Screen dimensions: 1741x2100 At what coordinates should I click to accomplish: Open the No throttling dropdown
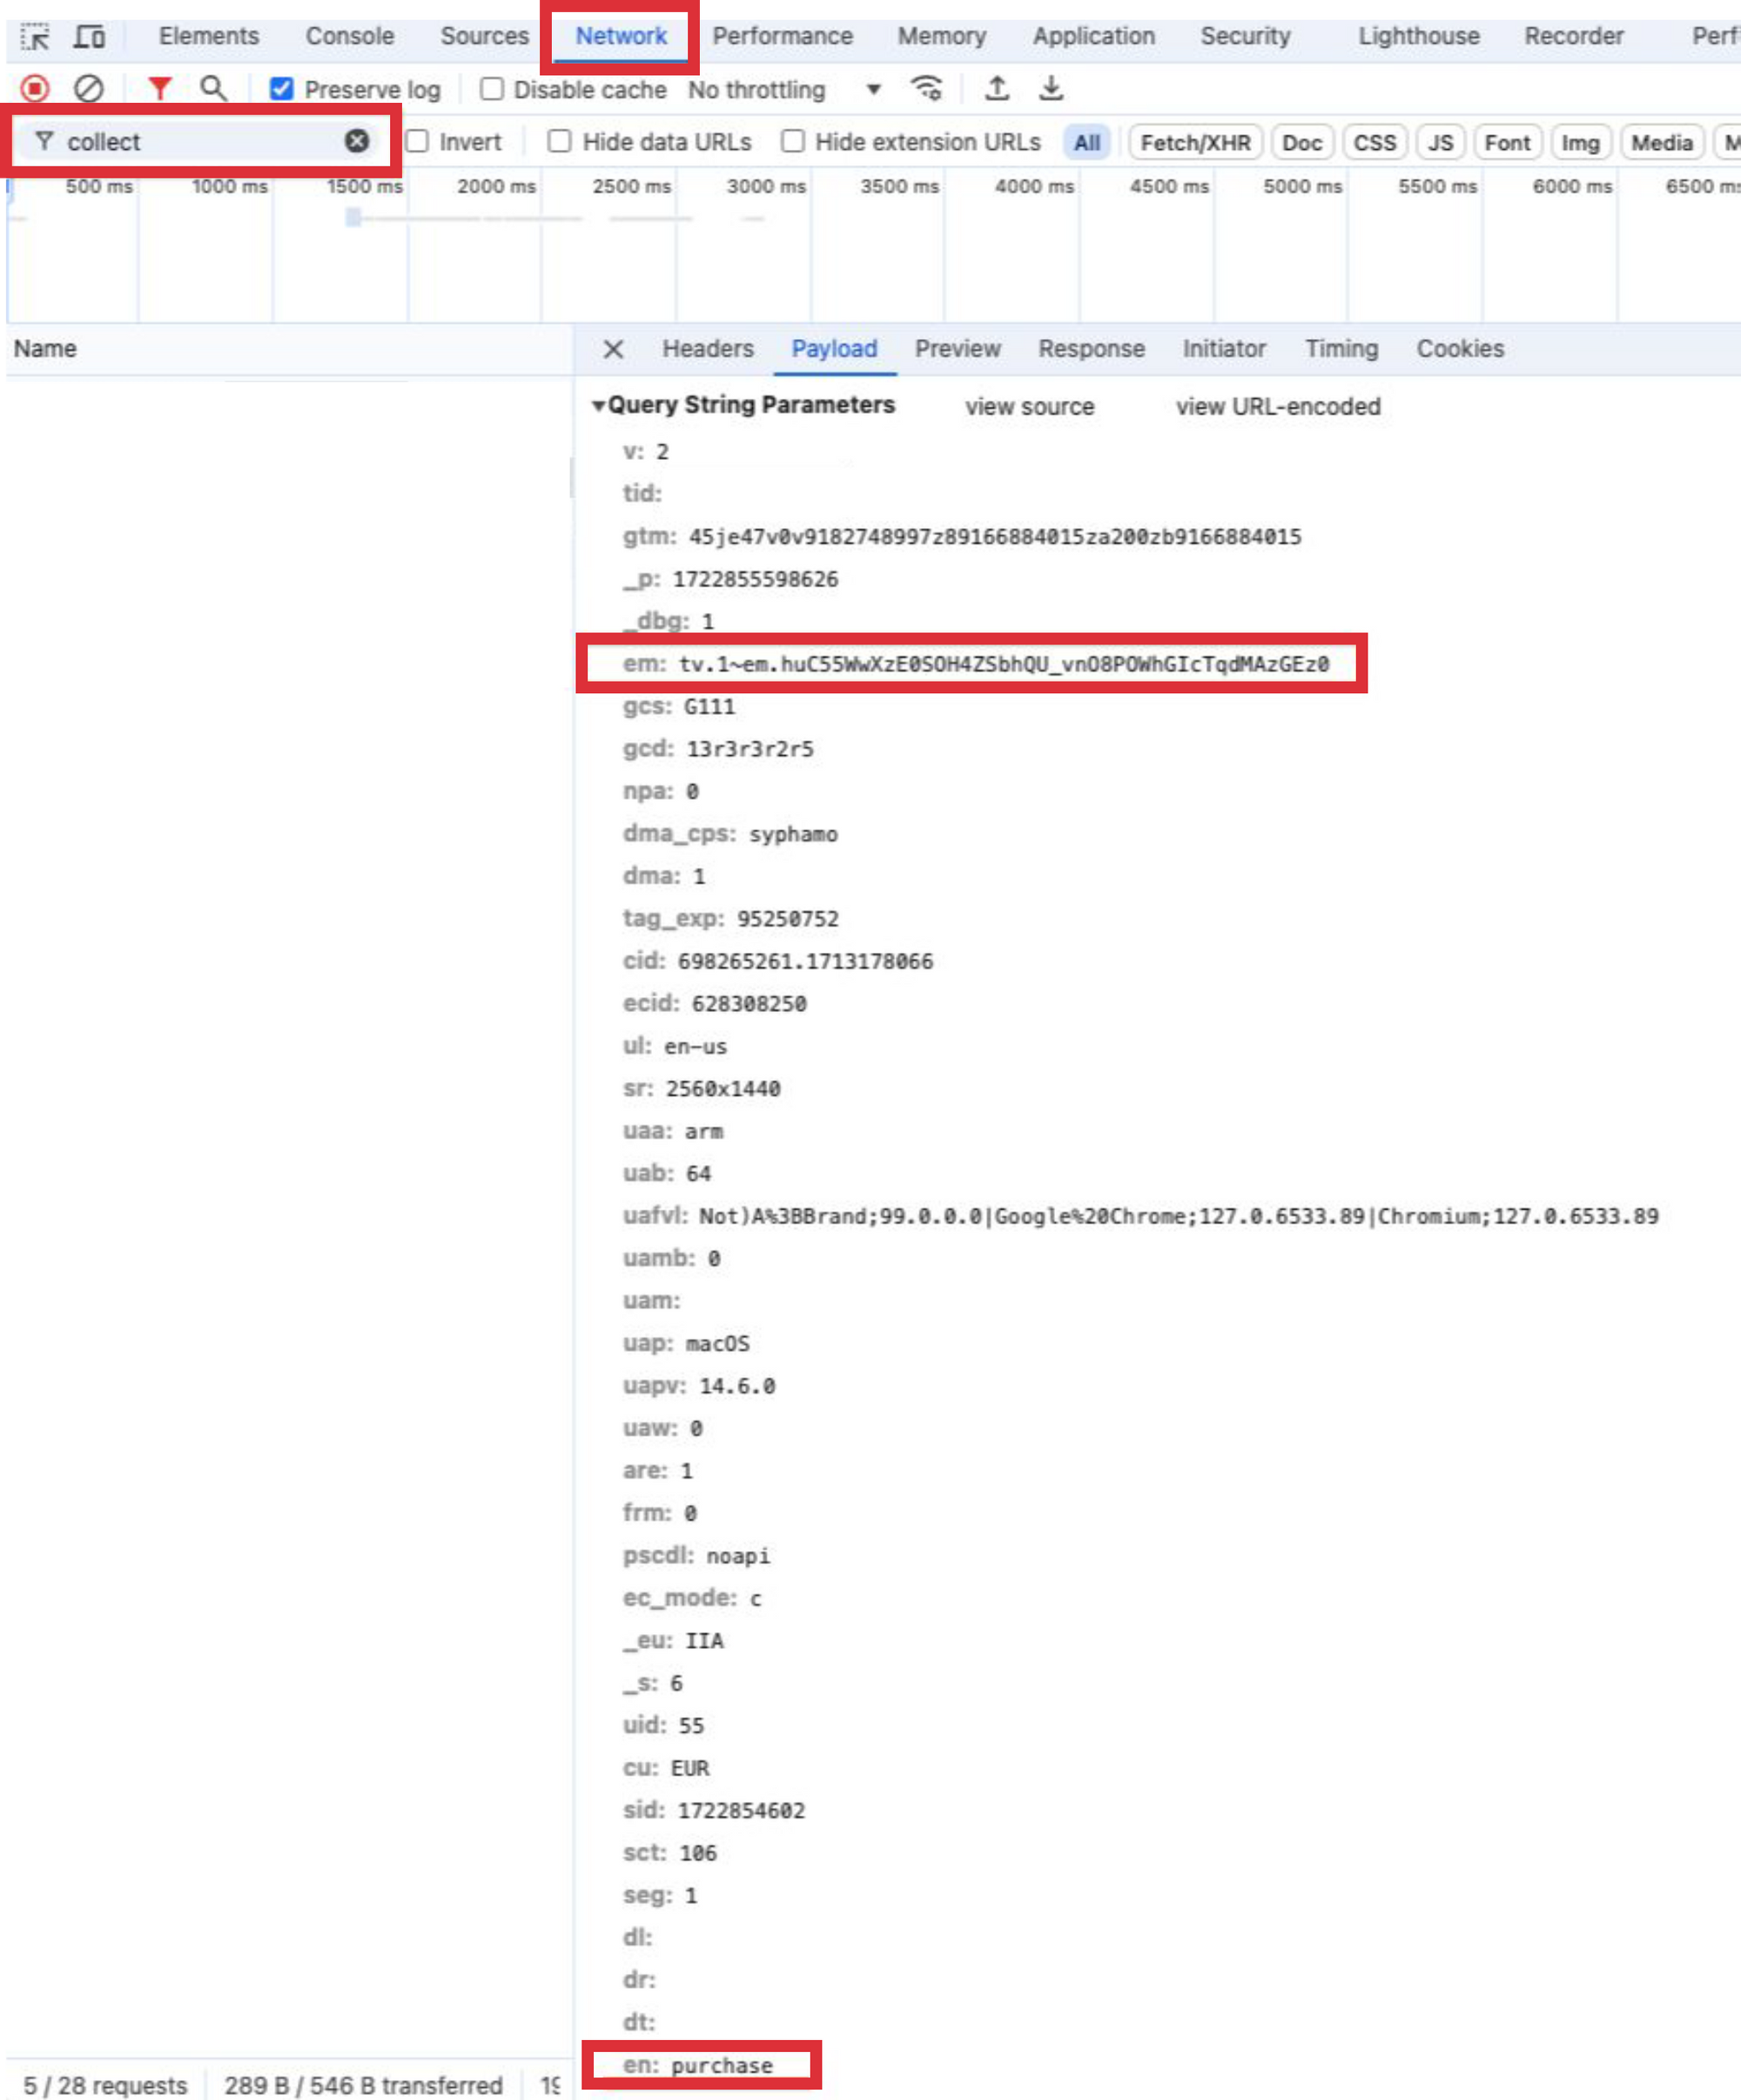[784, 90]
